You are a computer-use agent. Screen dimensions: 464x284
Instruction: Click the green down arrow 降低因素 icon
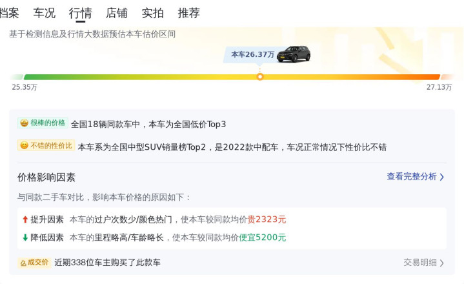click(x=25, y=238)
